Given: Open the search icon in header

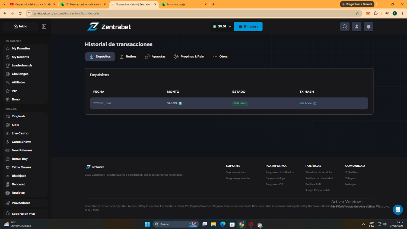Looking at the screenshot, I should 345,27.
